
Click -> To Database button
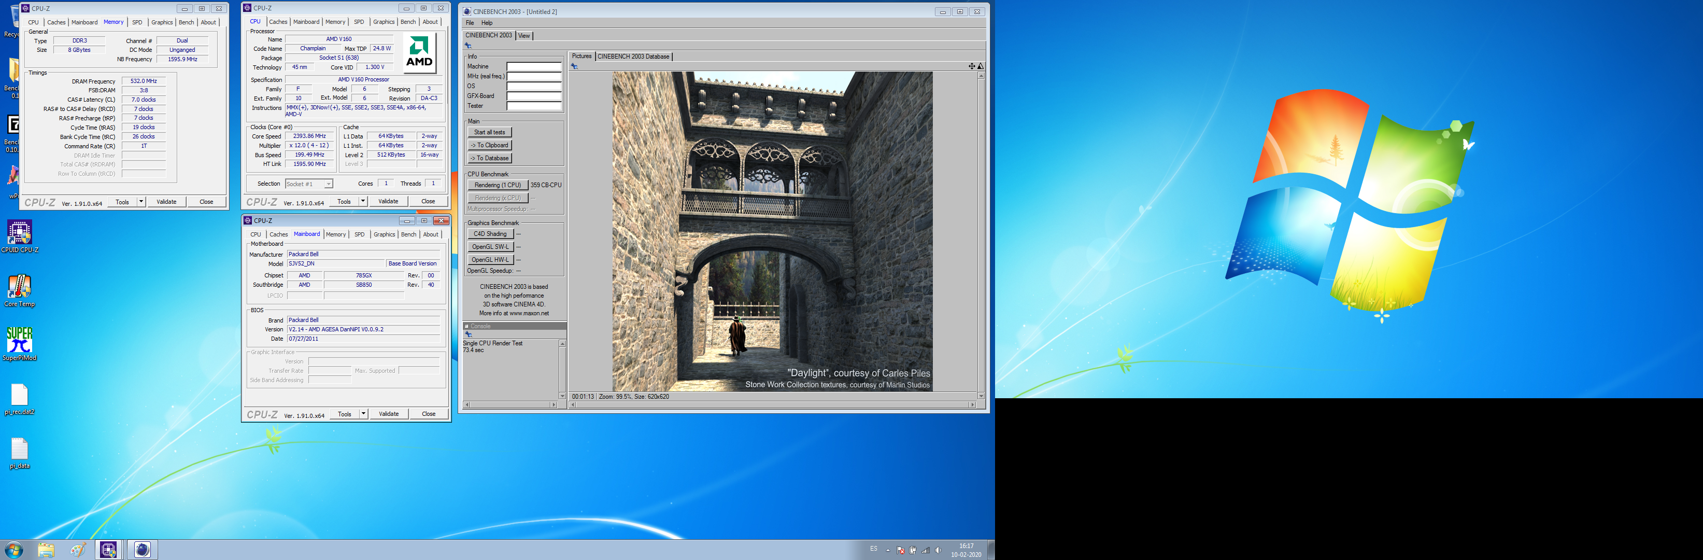[490, 158]
